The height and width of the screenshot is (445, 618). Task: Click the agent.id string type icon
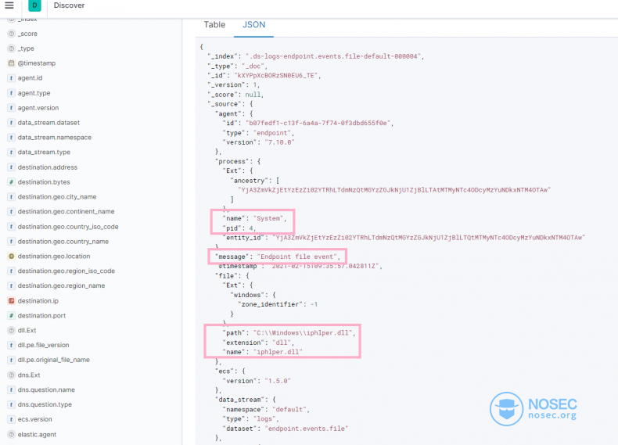pyautogui.click(x=12, y=78)
